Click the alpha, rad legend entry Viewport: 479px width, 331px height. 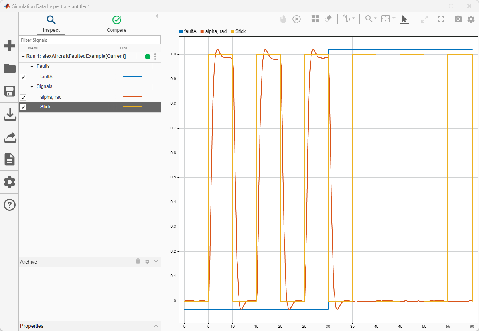pyautogui.click(x=213, y=31)
